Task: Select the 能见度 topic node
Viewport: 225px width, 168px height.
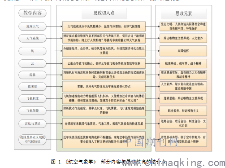Action: 32,86
